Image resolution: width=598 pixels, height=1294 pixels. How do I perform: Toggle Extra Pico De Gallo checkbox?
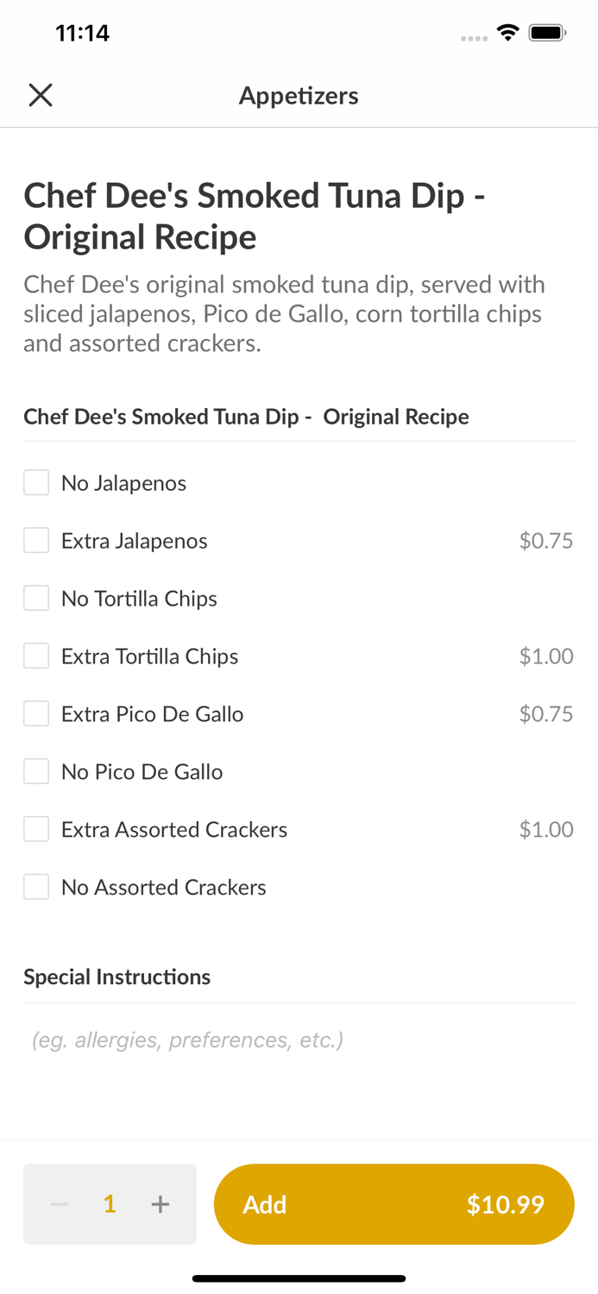click(36, 713)
